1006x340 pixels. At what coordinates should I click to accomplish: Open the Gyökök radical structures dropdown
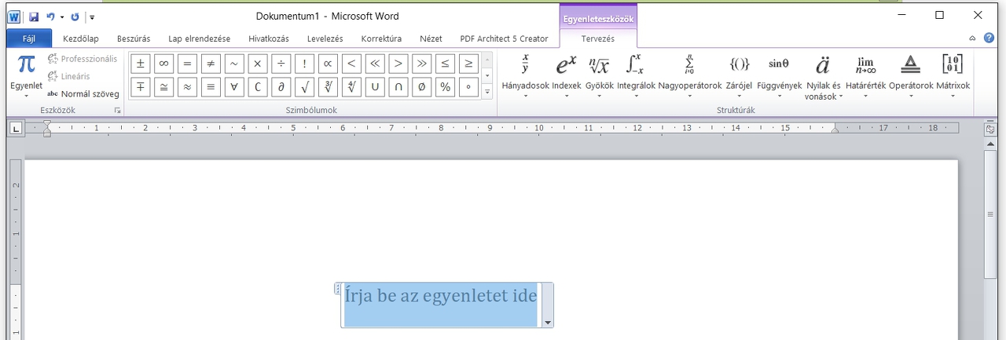point(600,75)
